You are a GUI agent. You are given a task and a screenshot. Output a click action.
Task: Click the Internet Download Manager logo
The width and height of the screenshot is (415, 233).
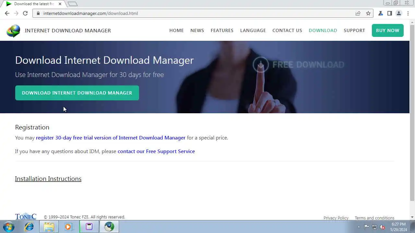(x=13, y=30)
